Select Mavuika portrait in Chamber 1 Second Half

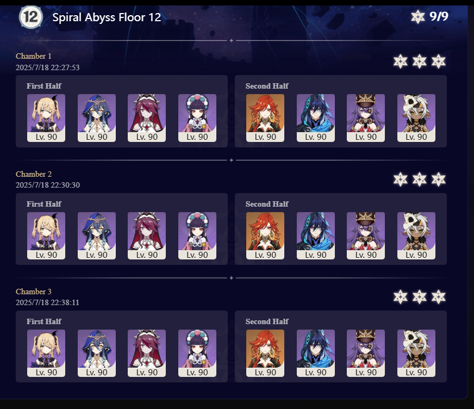[x=265, y=117]
